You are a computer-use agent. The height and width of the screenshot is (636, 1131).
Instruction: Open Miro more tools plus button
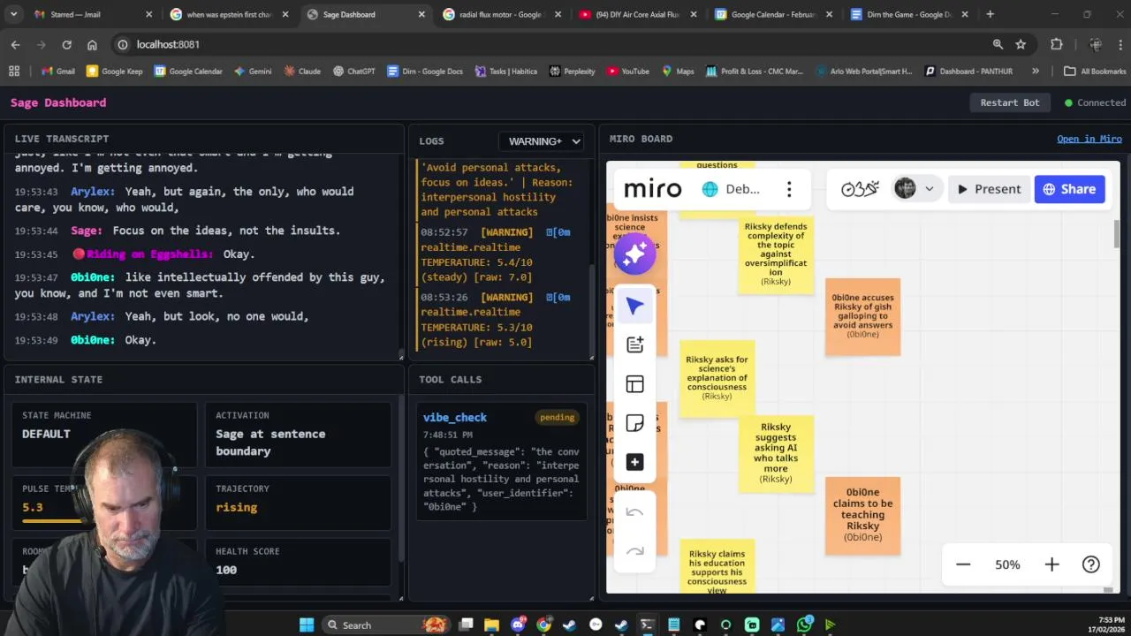(x=634, y=462)
